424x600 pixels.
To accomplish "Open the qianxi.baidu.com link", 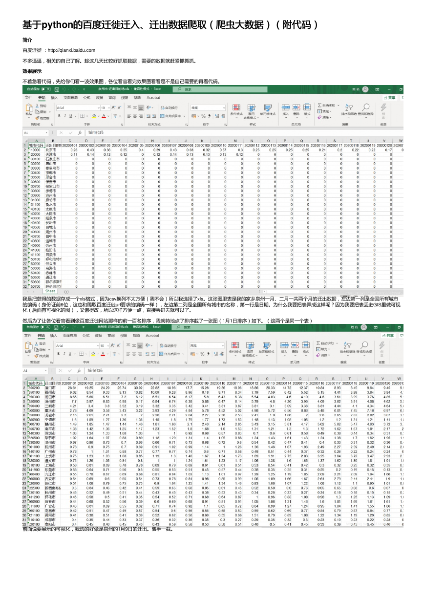I will click(x=70, y=50).
